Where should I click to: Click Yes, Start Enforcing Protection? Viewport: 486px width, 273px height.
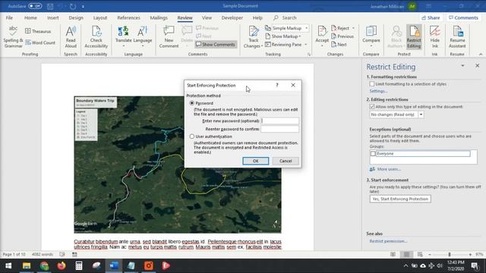pyautogui.click(x=400, y=199)
